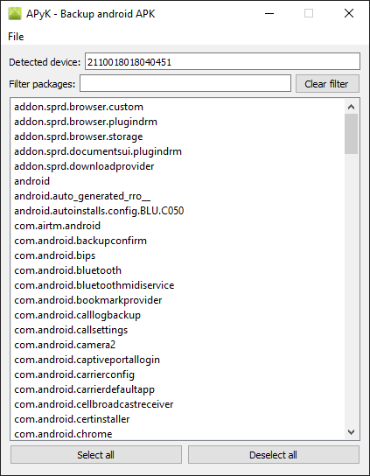This screenshot has width=370, height=476.
Task: Select com.android.callsettings package
Action: pyautogui.click(x=178, y=330)
